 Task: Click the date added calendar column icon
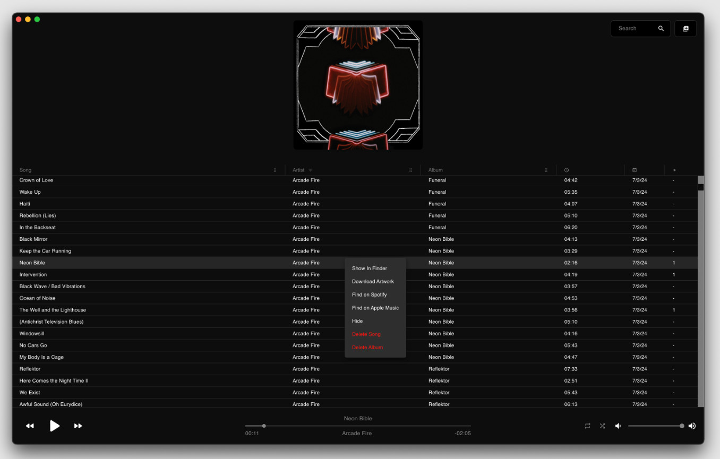click(635, 170)
